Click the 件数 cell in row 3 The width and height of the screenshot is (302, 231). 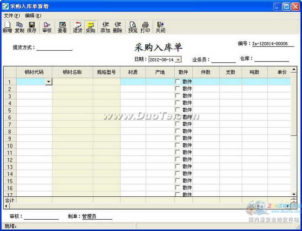[206, 96]
